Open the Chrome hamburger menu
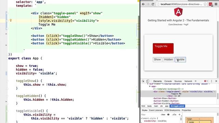The width and height of the screenshot is (219, 123). click(216, 4)
